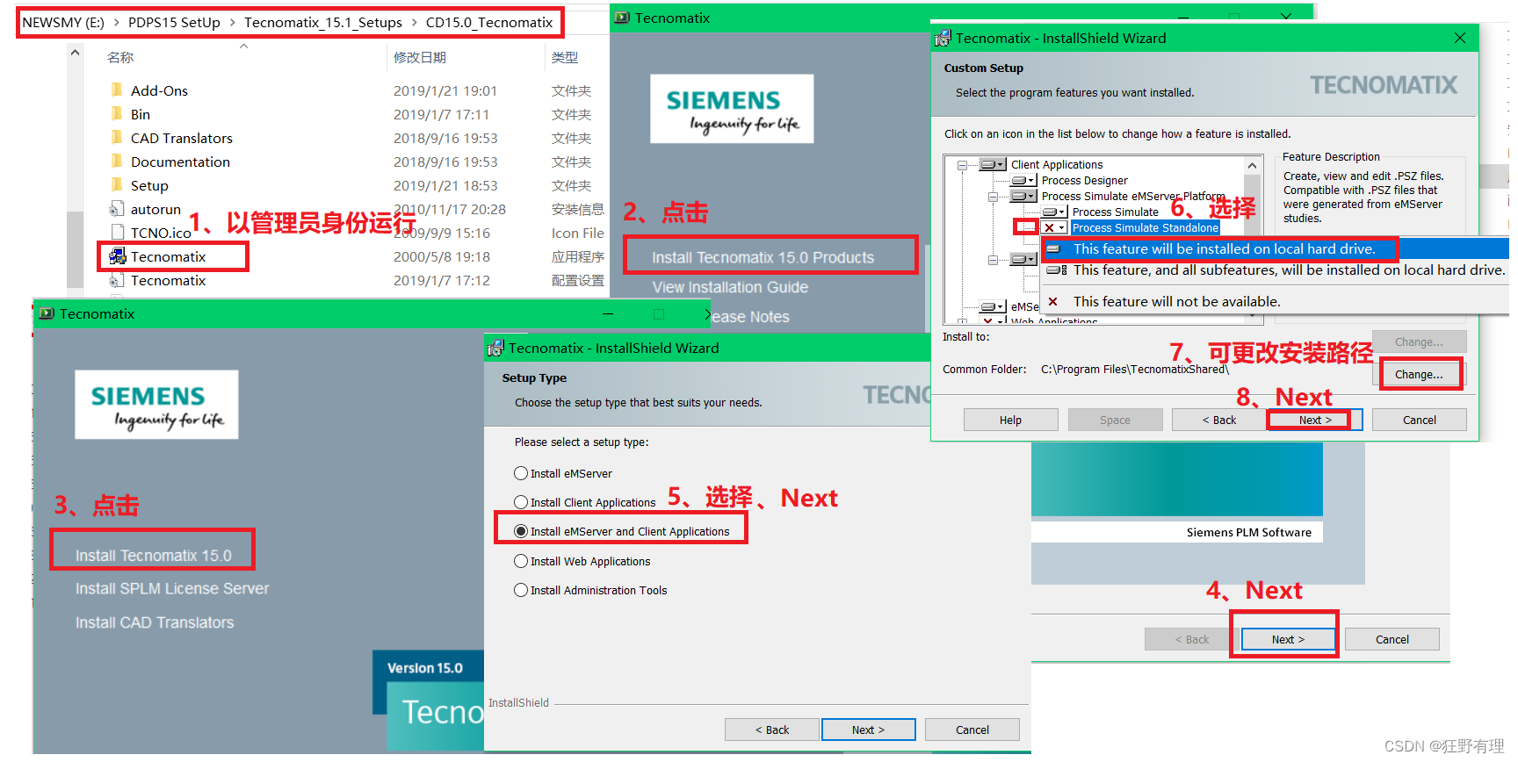Open the eMServer feature install dropdown at tree bottom

993,307
